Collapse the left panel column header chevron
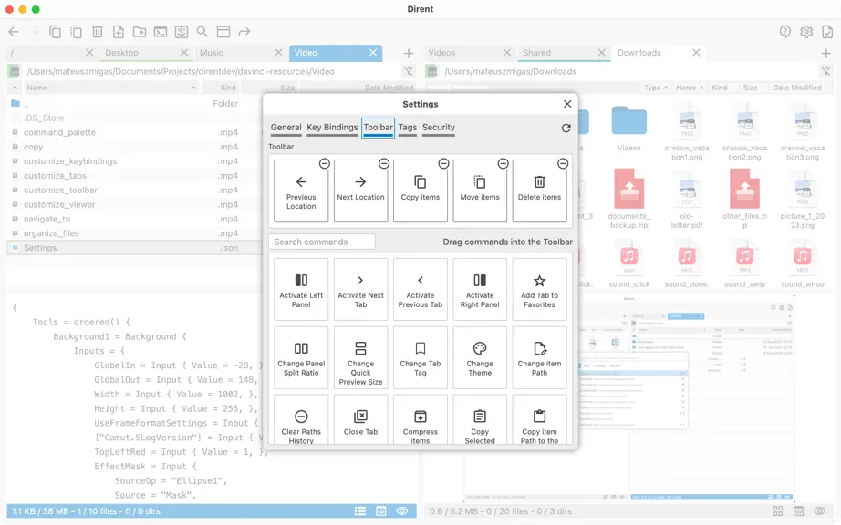This screenshot has width=841, height=525. [x=15, y=87]
